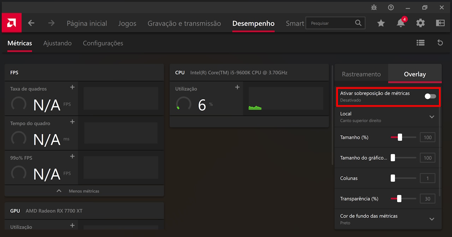Select the Métricas sub-tab
Image resolution: width=452 pixels, height=237 pixels.
(x=20, y=43)
